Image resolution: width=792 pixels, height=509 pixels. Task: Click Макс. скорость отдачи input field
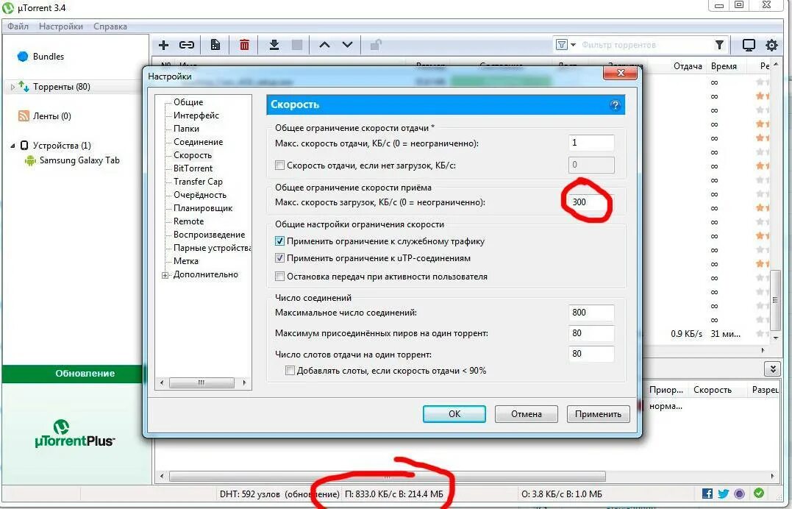coord(591,143)
